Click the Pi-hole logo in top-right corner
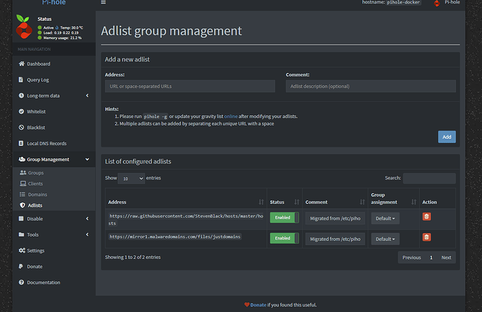This screenshot has width=482, height=312. 437,3
